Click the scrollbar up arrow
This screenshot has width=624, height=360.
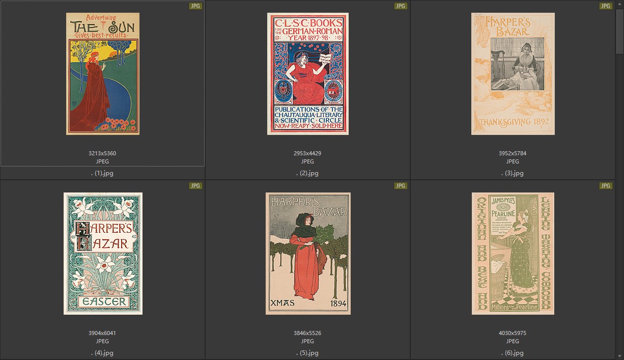pos(619,4)
